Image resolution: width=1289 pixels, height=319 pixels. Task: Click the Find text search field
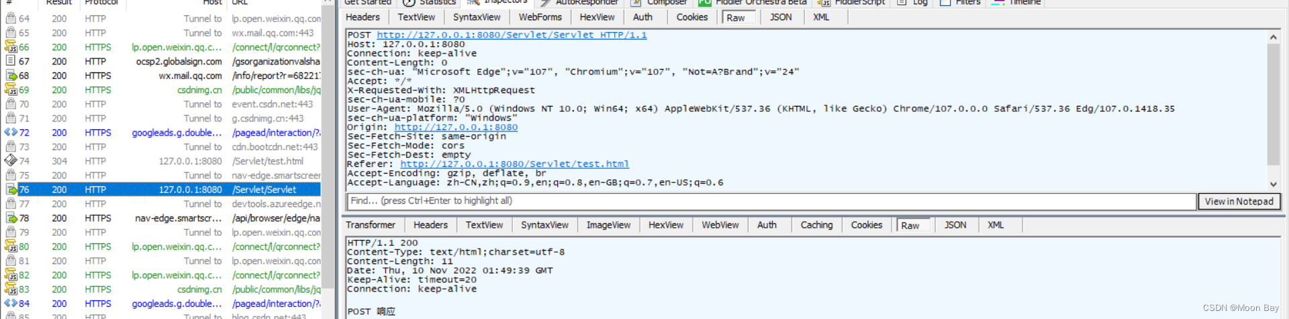771,201
